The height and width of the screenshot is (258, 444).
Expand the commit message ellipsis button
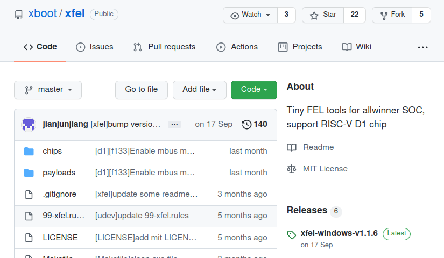coord(174,124)
